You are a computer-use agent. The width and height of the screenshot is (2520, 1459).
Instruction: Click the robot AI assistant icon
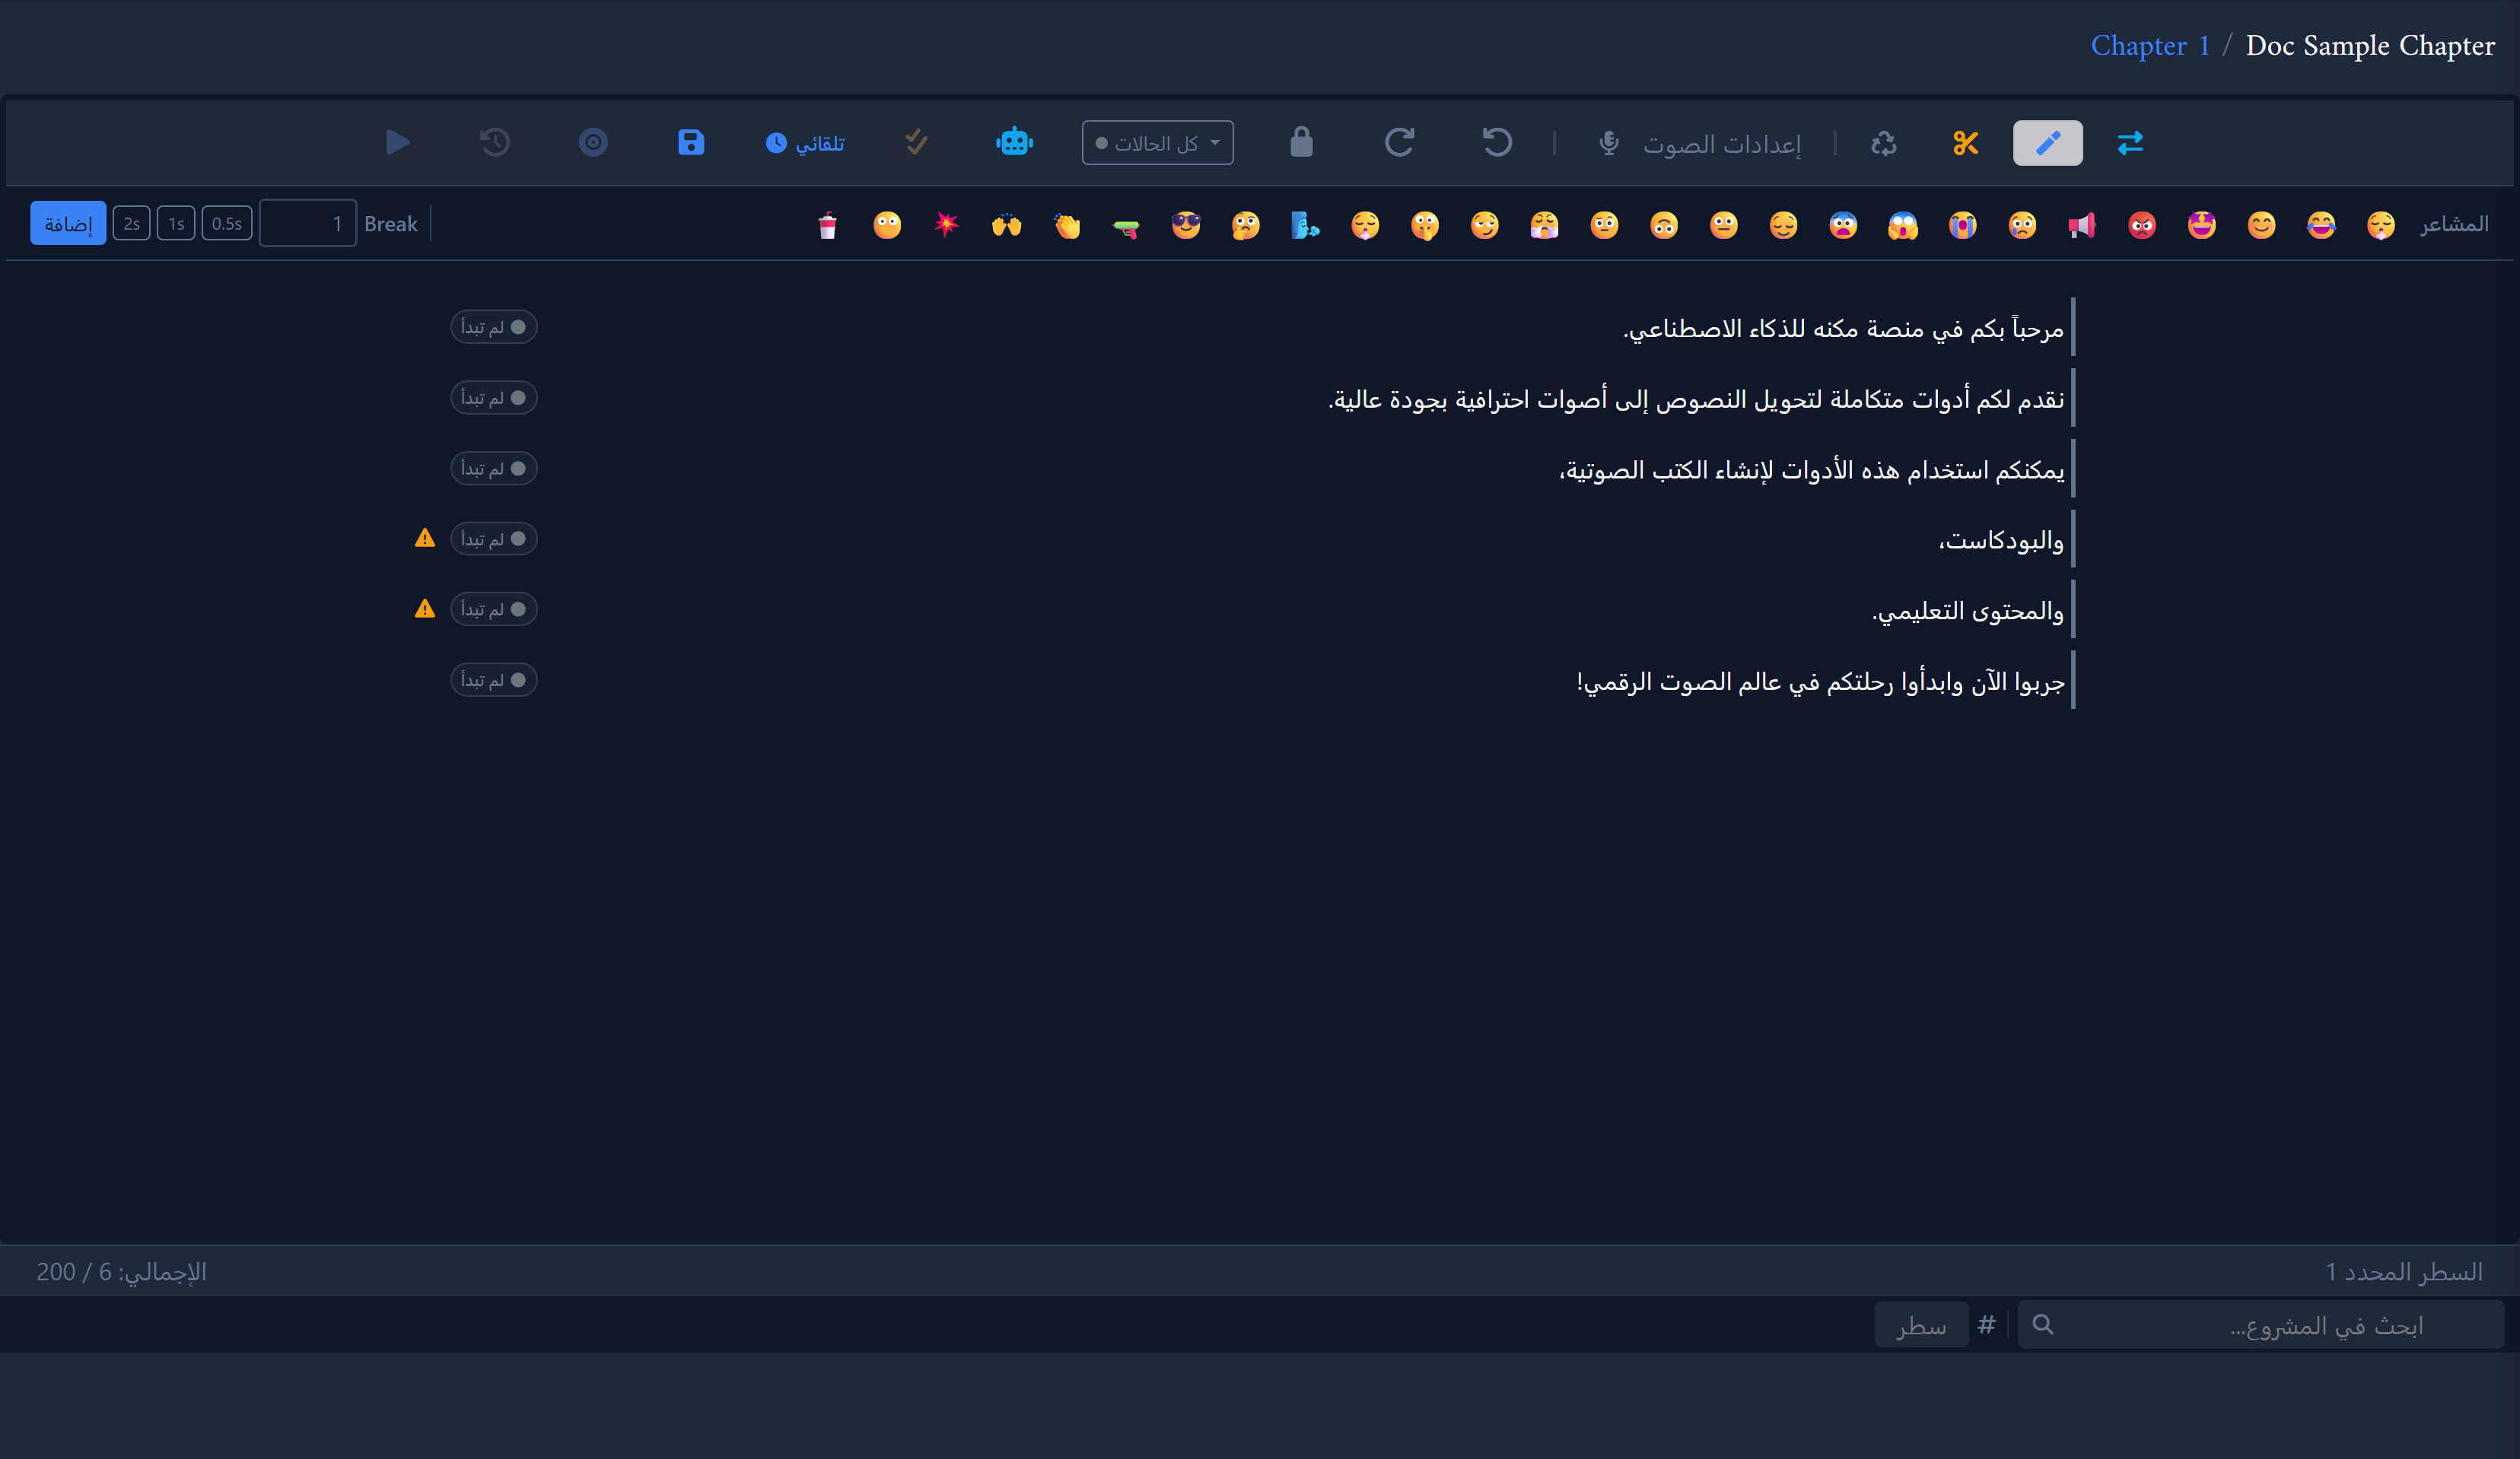point(1014,142)
